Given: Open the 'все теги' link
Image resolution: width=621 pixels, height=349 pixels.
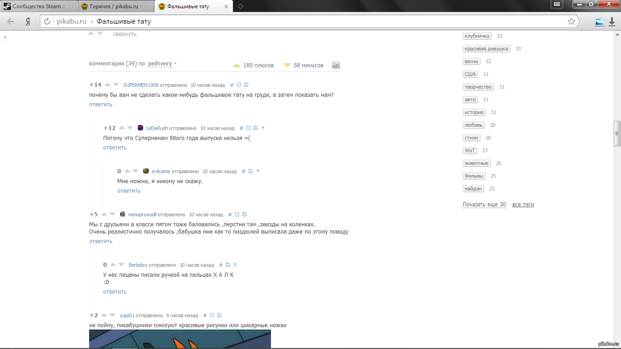Looking at the screenshot, I should pos(523,204).
